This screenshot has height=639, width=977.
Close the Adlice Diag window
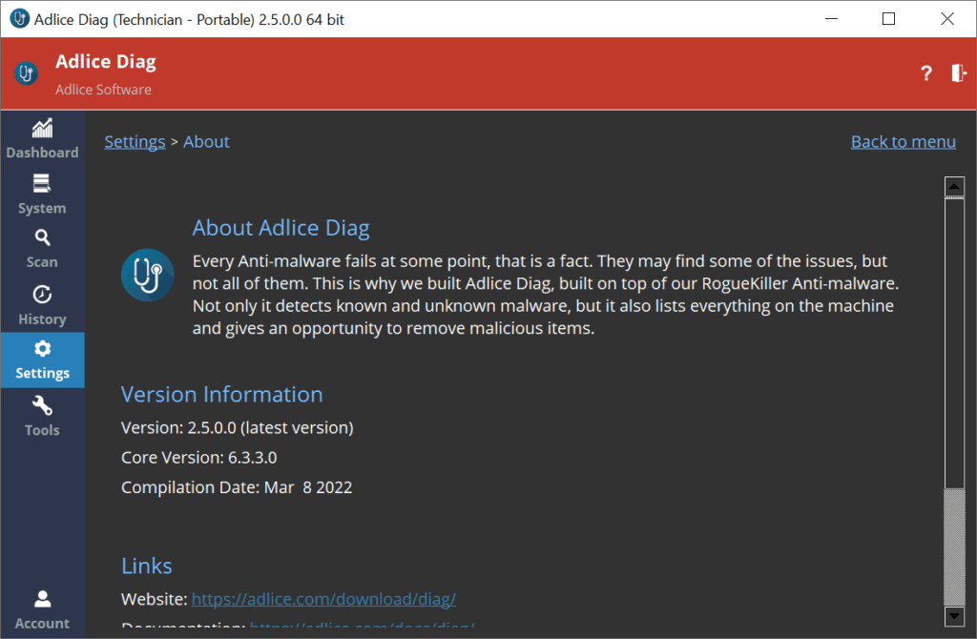(946, 19)
